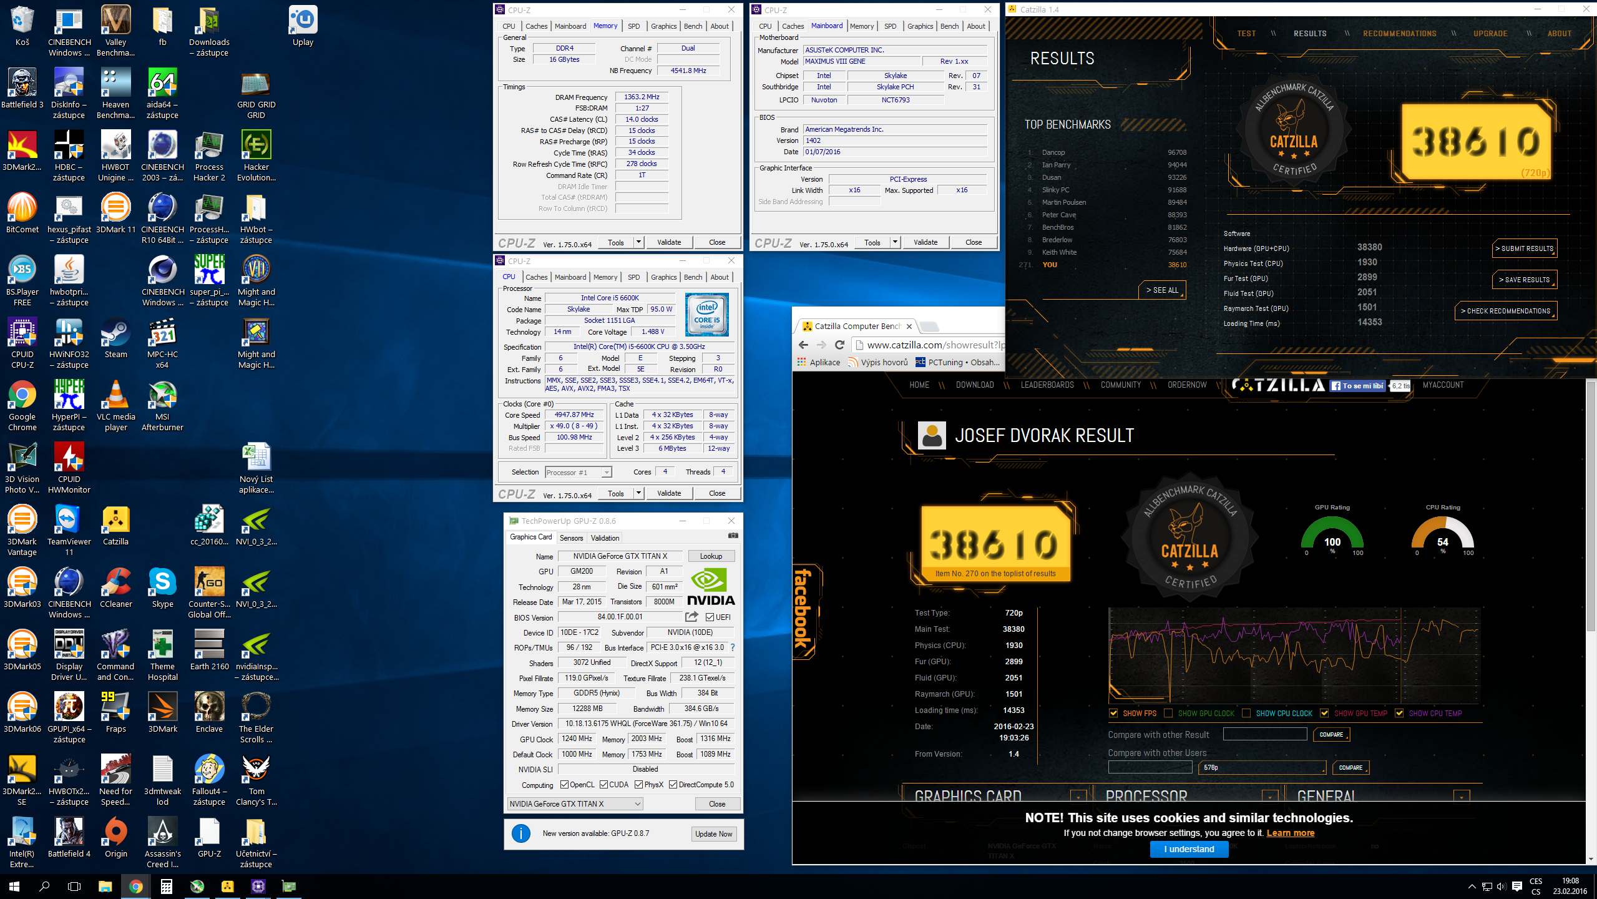Open the Origin desktop icon
This screenshot has height=899, width=1597.
pyautogui.click(x=115, y=838)
